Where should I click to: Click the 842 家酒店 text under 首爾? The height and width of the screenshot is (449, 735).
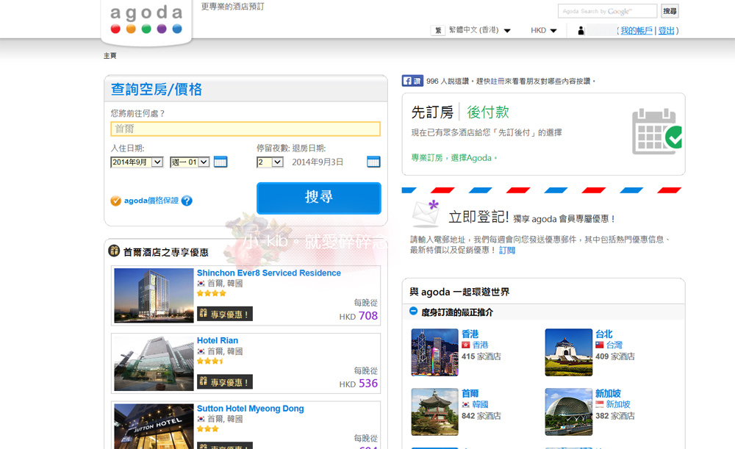[481, 416]
